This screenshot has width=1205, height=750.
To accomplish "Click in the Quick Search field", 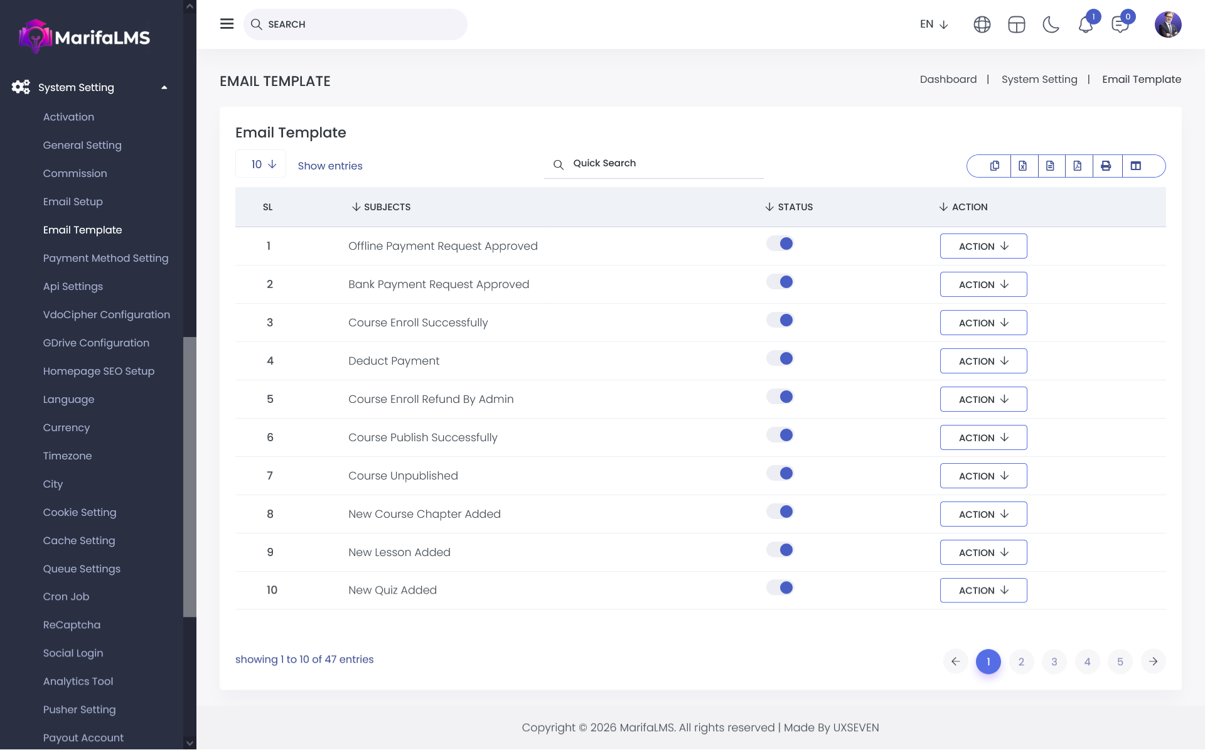I will tap(659, 163).
